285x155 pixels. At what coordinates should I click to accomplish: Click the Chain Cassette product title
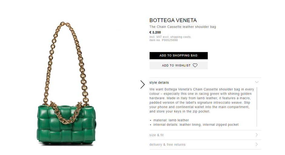point(183,27)
